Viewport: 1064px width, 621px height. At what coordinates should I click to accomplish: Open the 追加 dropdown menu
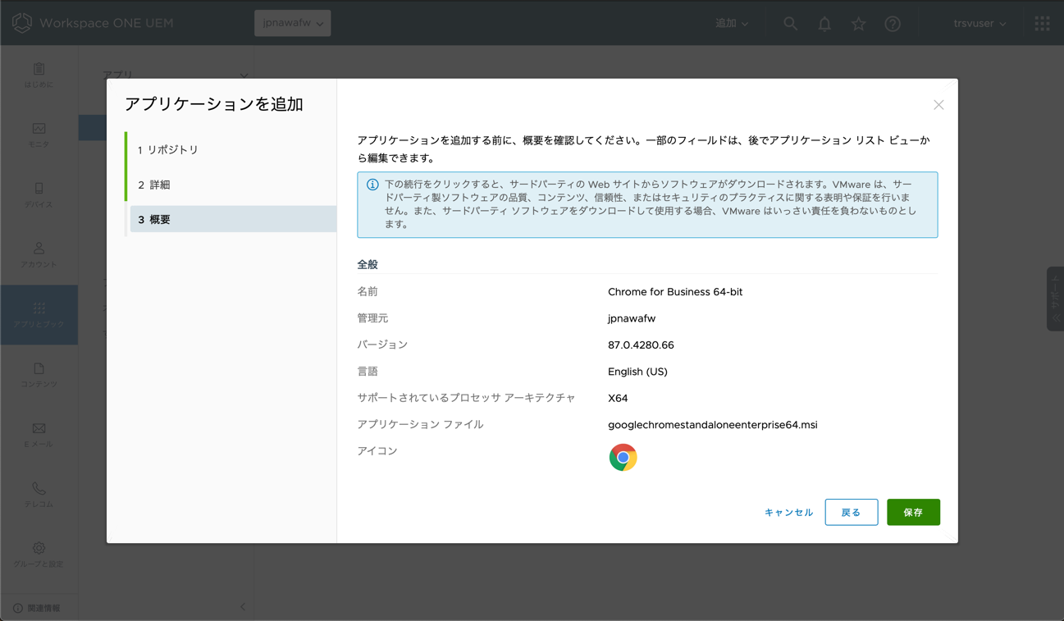732,24
